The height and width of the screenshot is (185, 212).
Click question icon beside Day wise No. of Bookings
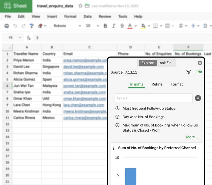click(117, 117)
